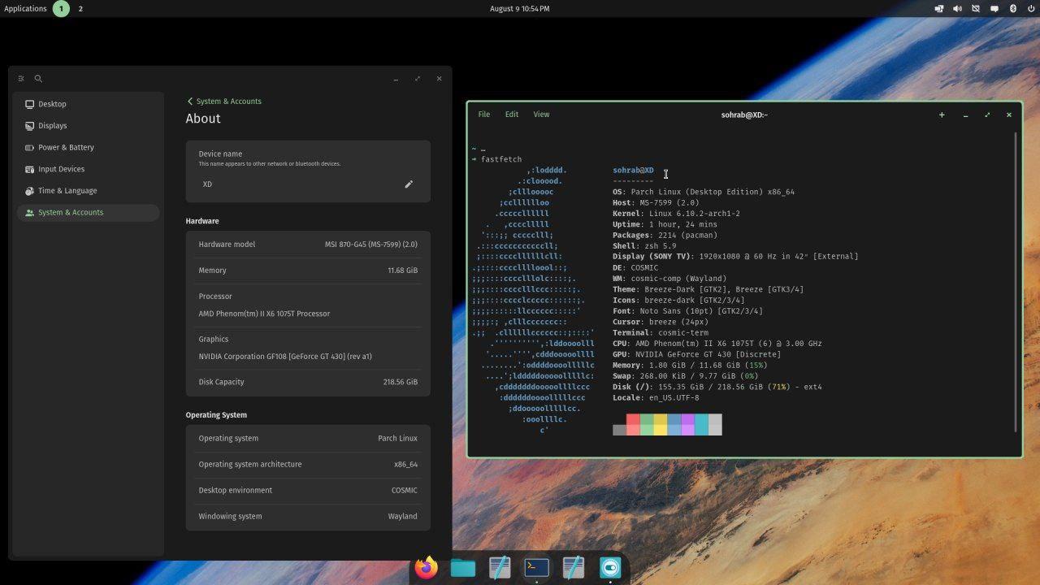Screen dimensions: 1040x585
Task: Go back to System & Accounts
Action: click(224, 102)
